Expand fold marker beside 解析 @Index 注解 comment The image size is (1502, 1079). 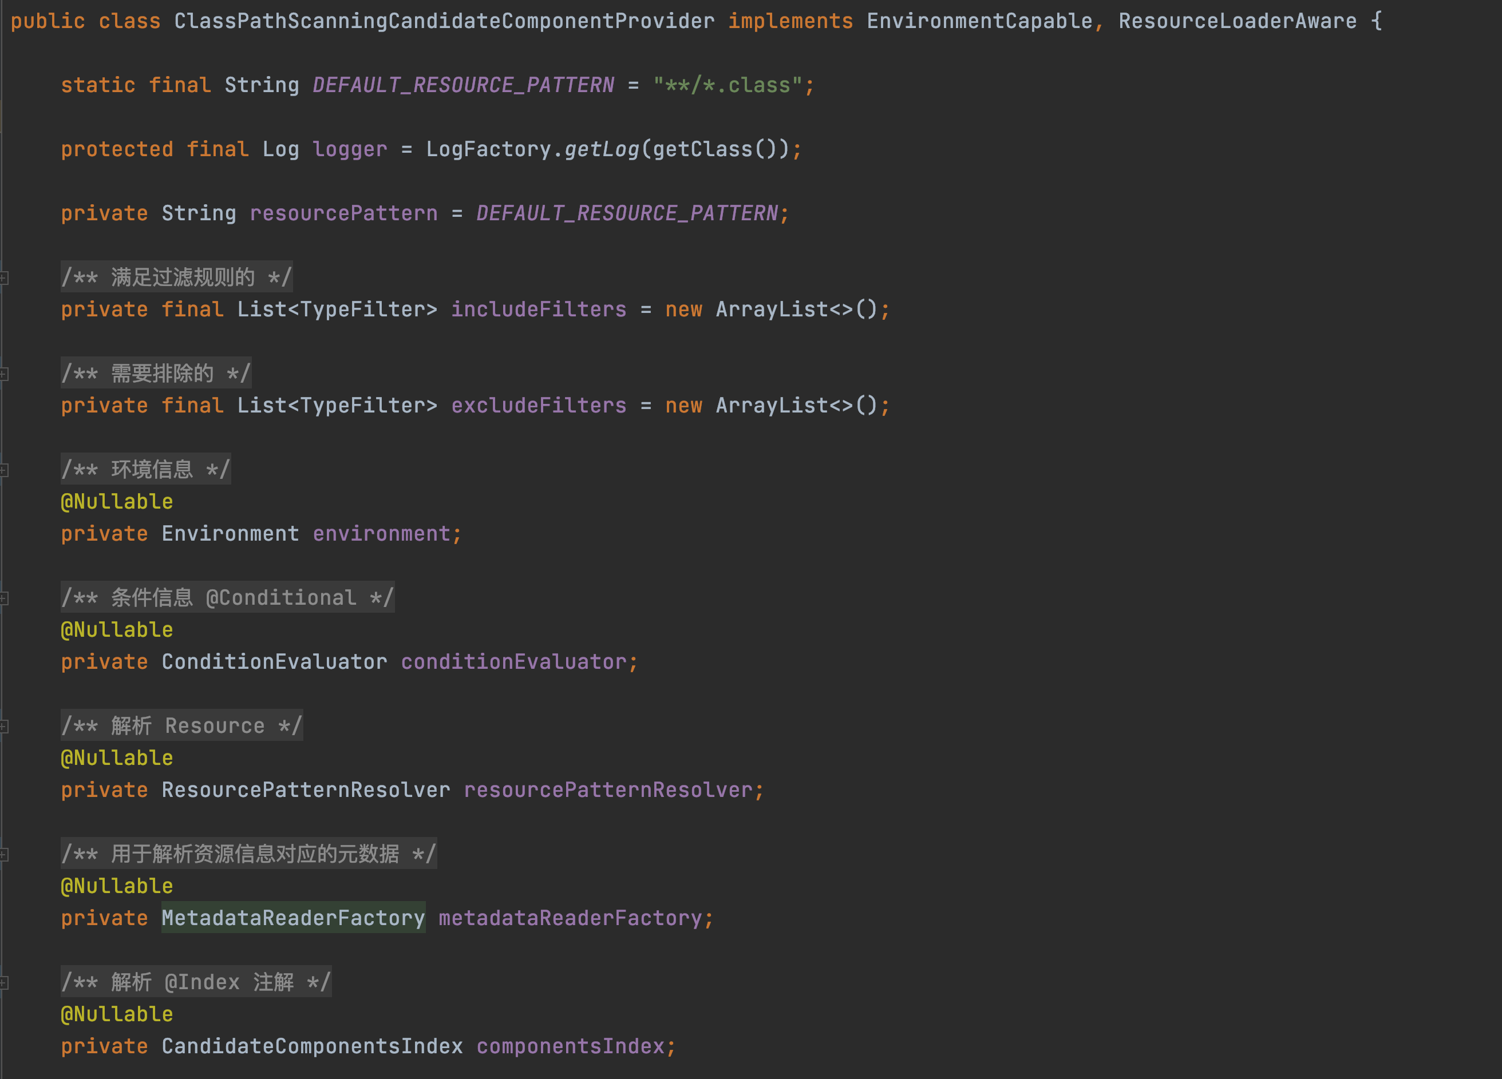(3, 982)
